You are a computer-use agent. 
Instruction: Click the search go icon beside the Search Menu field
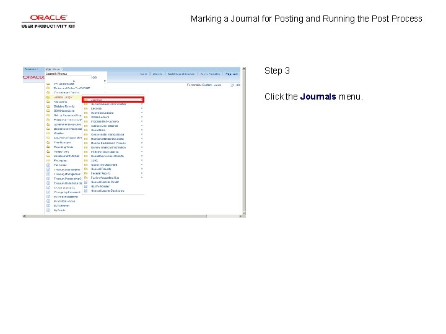coord(94,77)
